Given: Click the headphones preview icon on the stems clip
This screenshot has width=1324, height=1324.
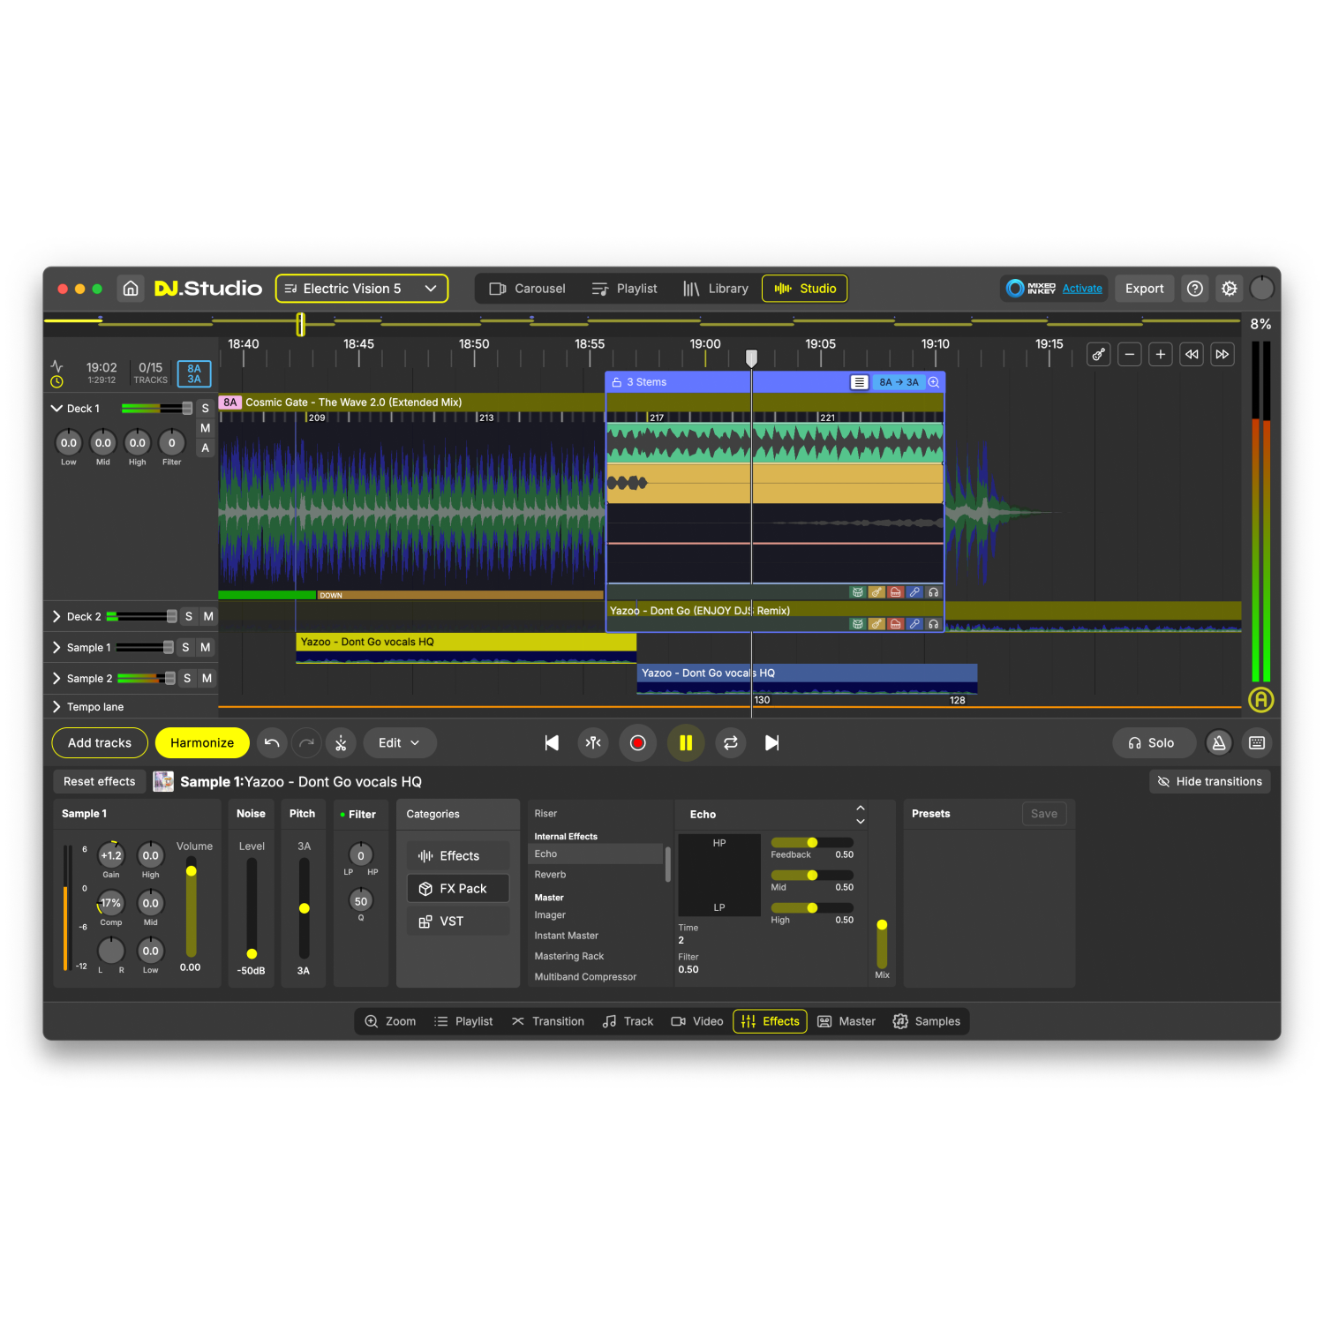Looking at the screenshot, I should coord(934,591).
